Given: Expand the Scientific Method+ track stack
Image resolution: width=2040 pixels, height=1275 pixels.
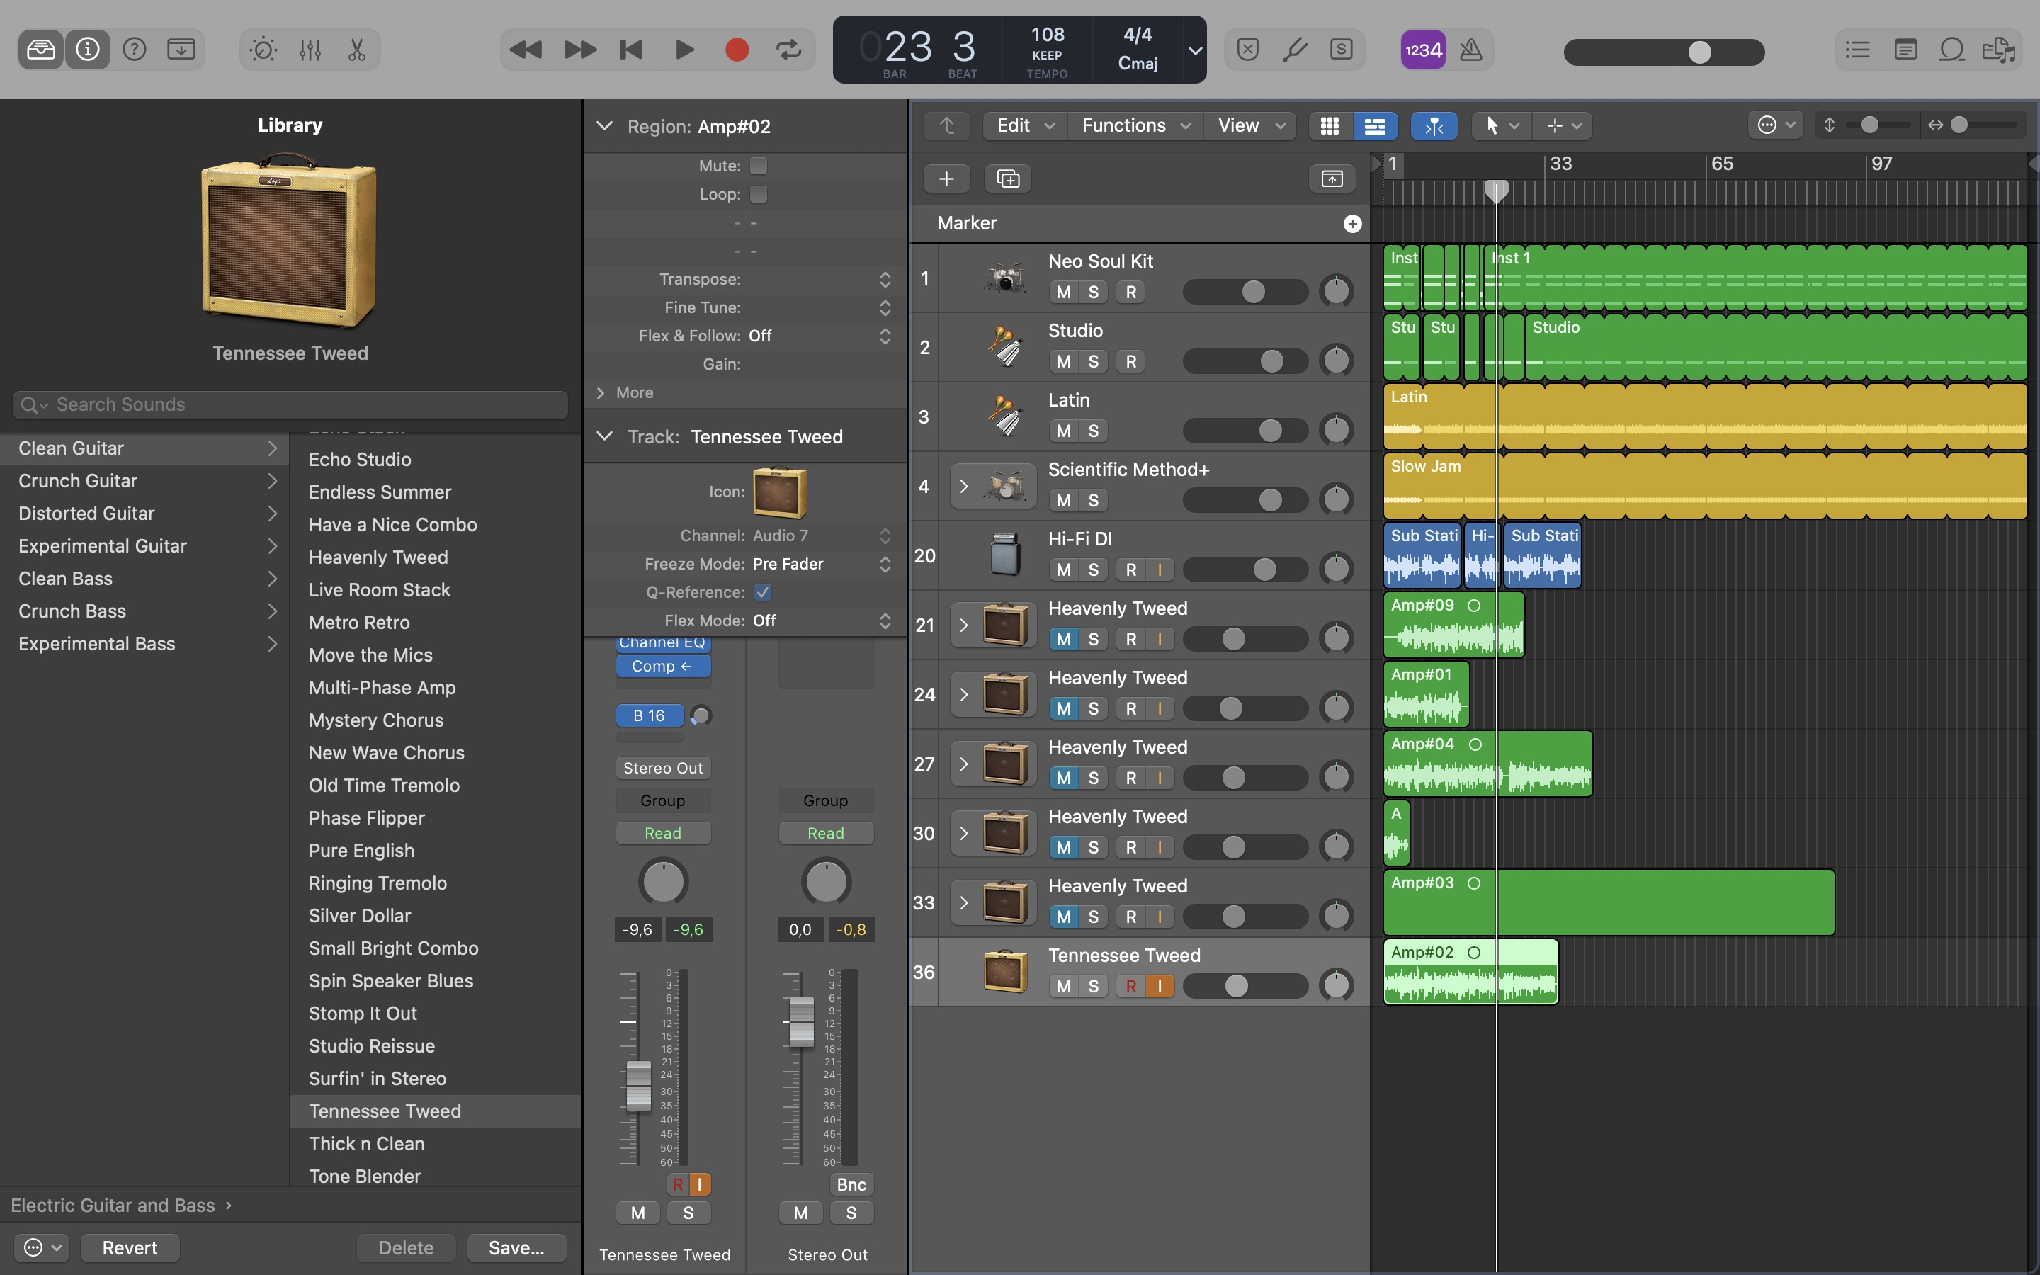Looking at the screenshot, I should pos(963,487).
